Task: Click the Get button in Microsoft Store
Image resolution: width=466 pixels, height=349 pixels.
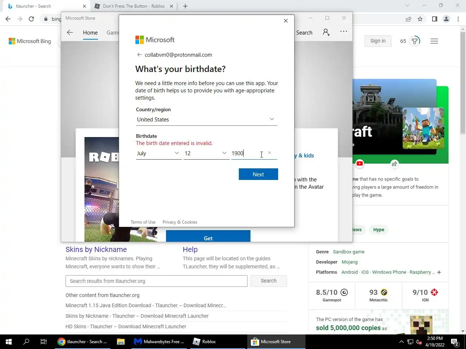Action: [208, 236]
